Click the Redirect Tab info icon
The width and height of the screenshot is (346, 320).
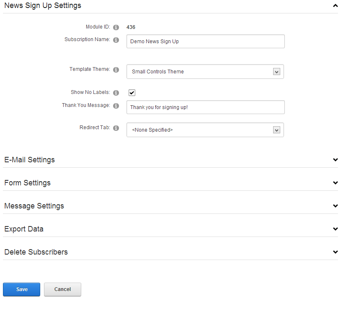click(116, 128)
